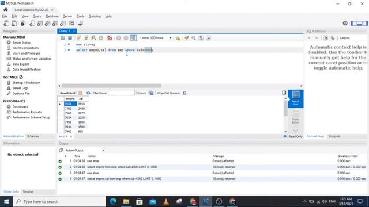Image resolution: width=369 pixels, height=207 pixels.
Task: Open the Query menu
Action: point(37,16)
